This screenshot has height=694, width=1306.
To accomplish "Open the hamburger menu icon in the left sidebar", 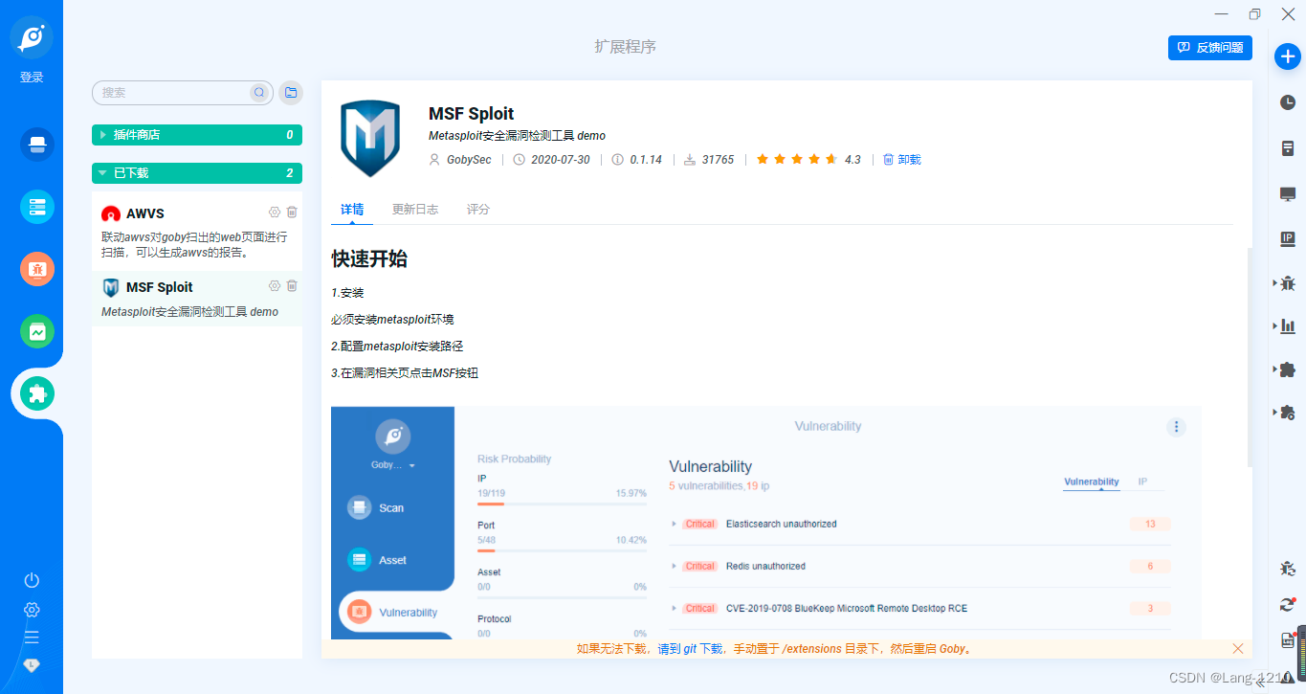I will click(x=32, y=637).
